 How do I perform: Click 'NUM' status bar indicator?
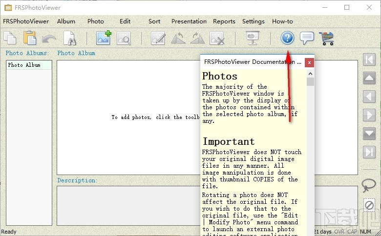[x=365, y=232]
